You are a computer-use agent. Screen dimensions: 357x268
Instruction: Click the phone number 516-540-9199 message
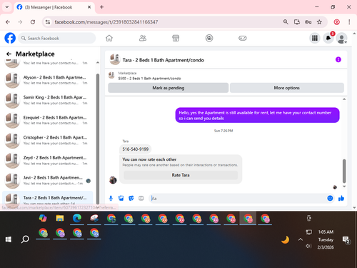pos(136,149)
